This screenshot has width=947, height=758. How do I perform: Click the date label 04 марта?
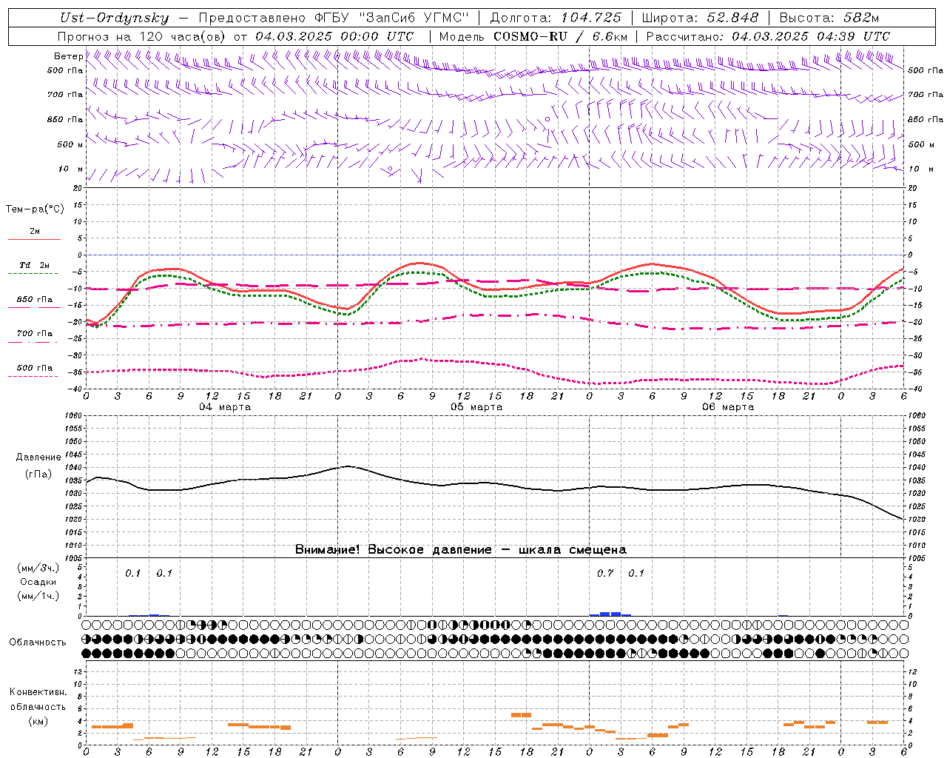click(225, 407)
